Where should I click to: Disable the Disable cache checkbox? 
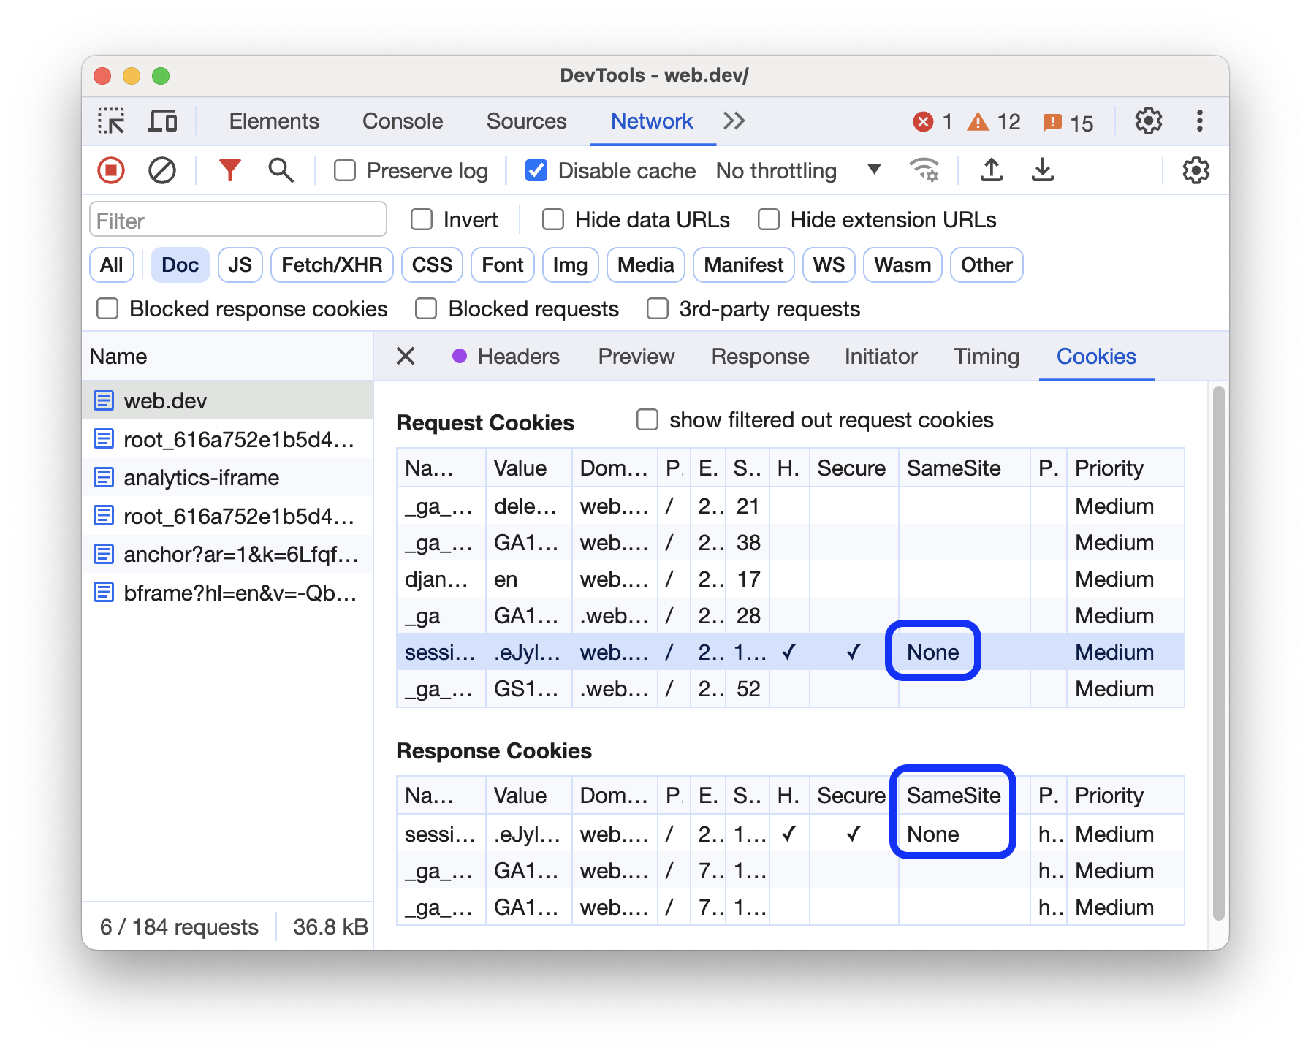(x=536, y=170)
